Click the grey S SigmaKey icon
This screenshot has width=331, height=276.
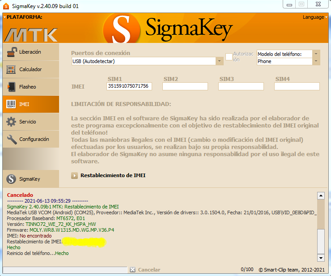(11, 179)
